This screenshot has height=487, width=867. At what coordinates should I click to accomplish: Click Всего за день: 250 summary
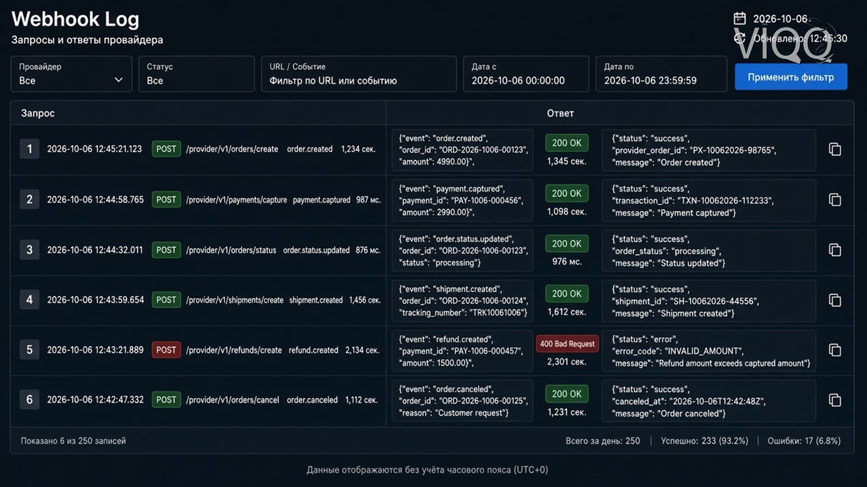(x=603, y=441)
